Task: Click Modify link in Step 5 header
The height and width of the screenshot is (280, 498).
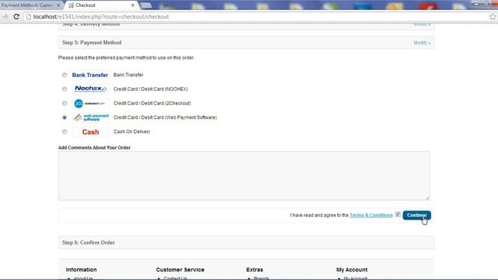Action: click(x=422, y=43)
